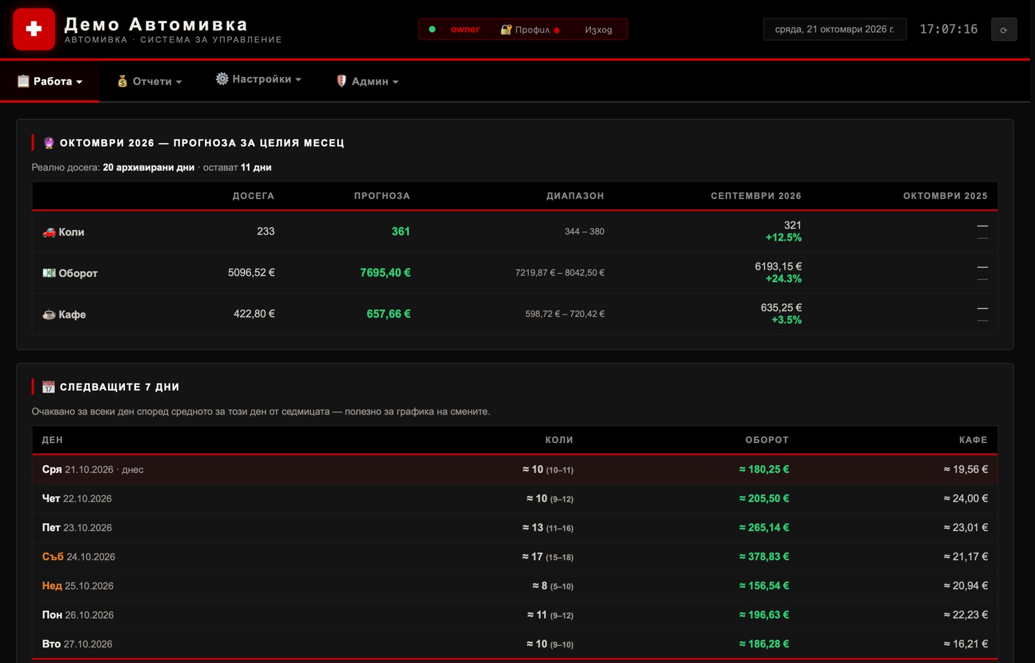The width and height of the screenshot is (1035, 663).
Task: Click the Прогноза column header
Action: click(x=382, y=196)
